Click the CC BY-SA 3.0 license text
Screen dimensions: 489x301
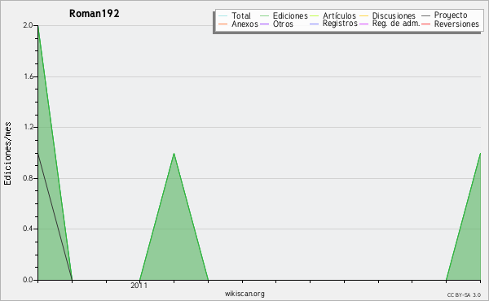coord(464,295)
